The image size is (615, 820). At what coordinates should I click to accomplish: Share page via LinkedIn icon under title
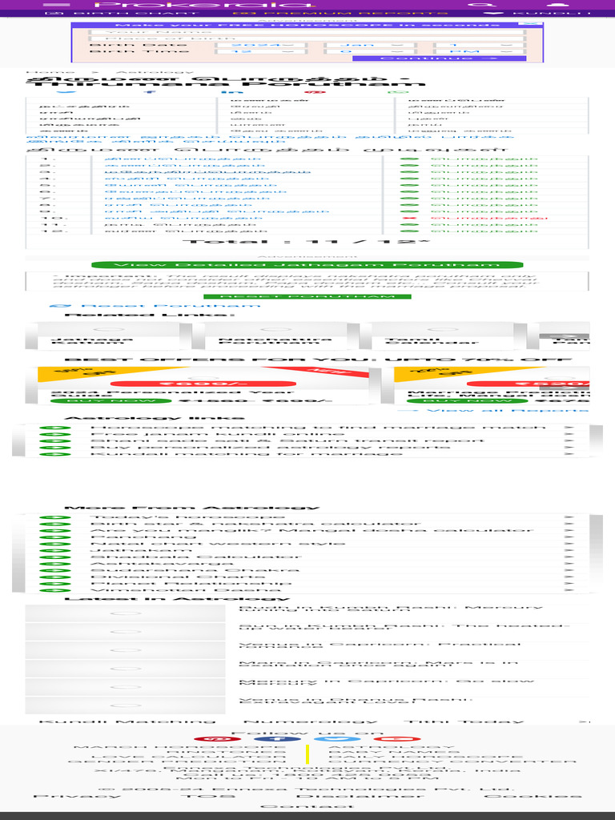click(x=231, y=92)
